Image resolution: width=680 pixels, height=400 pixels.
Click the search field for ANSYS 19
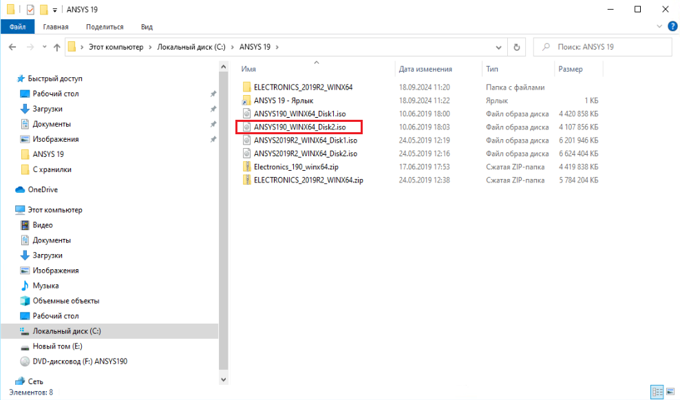tap(603, 47)
